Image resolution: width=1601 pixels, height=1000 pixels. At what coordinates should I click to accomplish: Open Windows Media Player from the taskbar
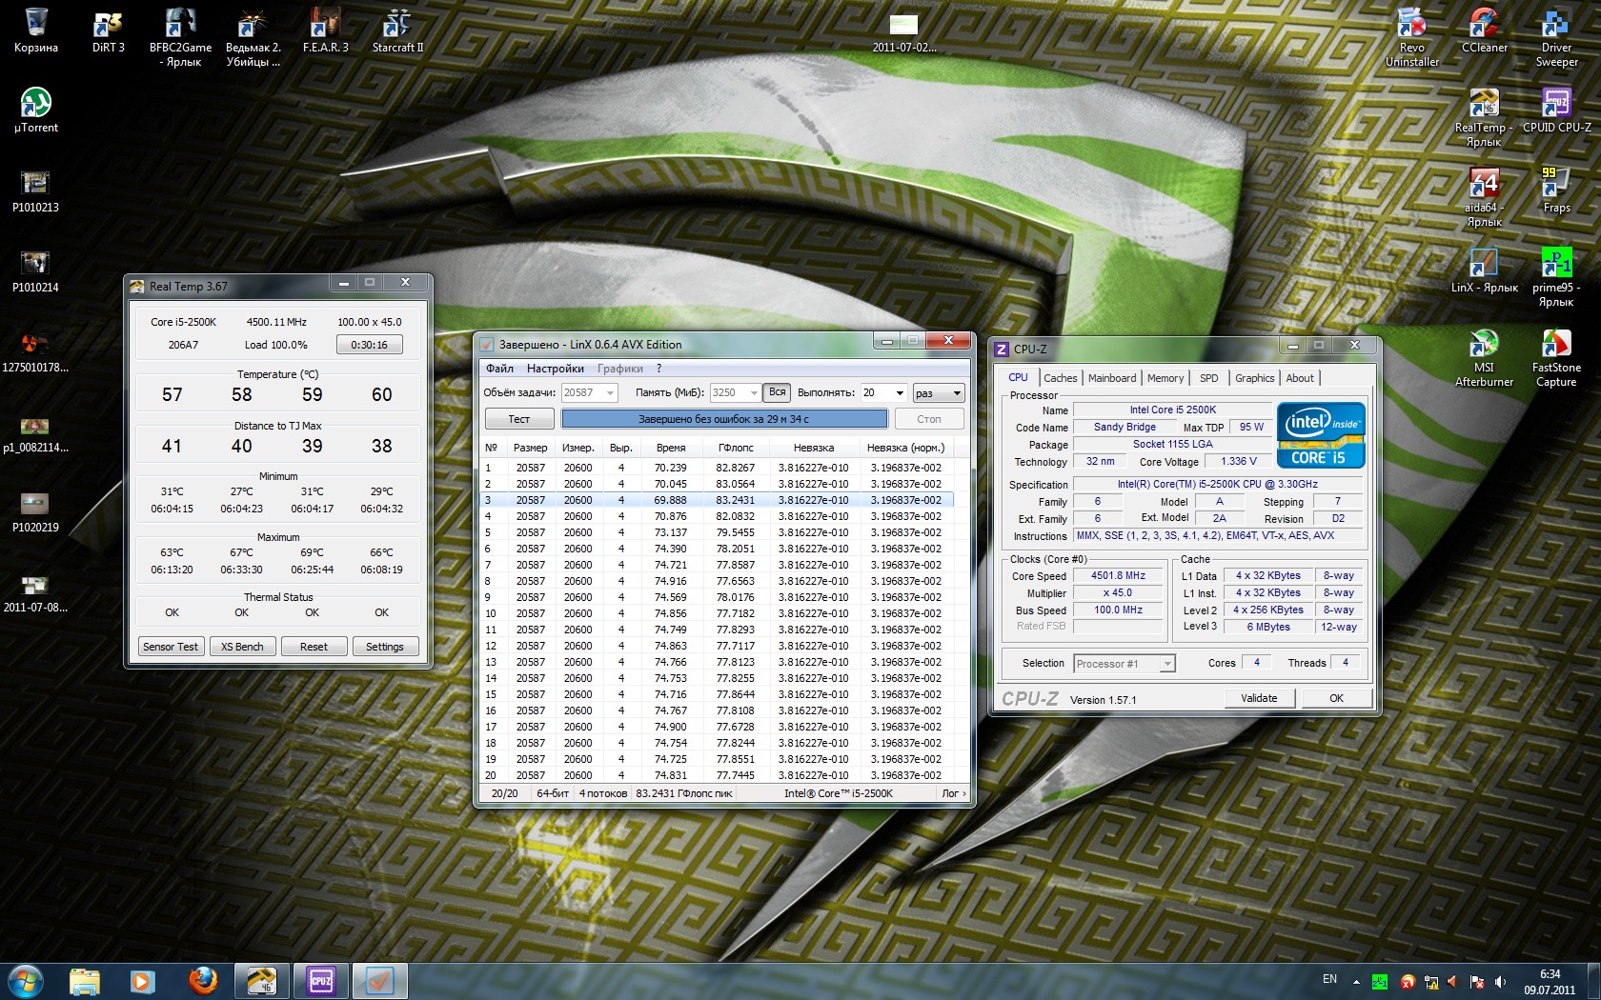(143, 980)
